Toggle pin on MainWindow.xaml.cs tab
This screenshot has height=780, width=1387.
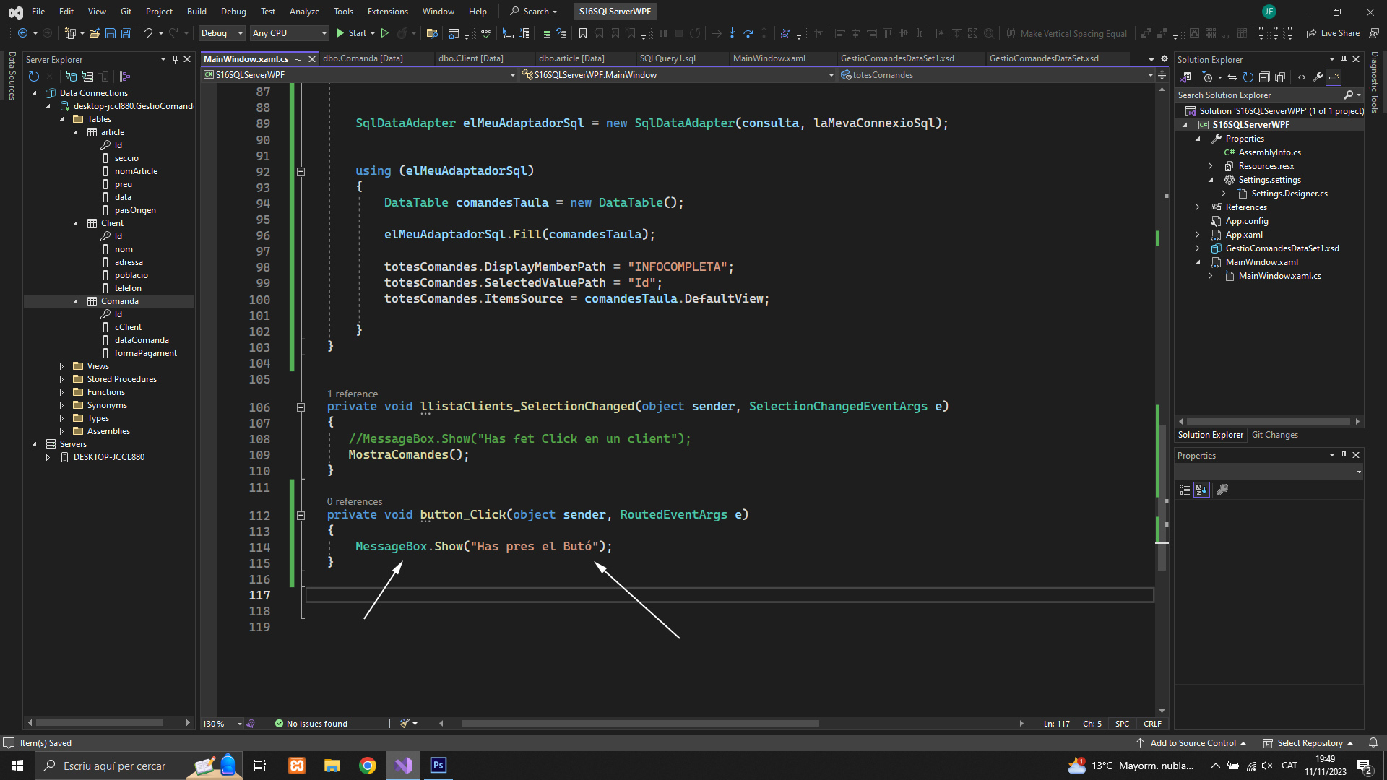point(299,59)
